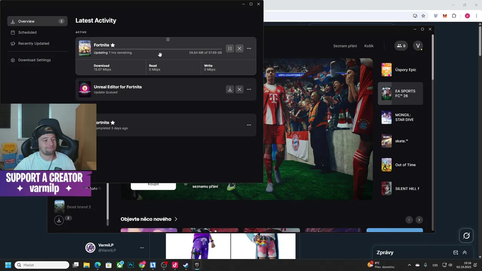This screenshot has height=271, width=482.
Task: Add featured game to seznamu přání
Action: (x=202, y=186)
